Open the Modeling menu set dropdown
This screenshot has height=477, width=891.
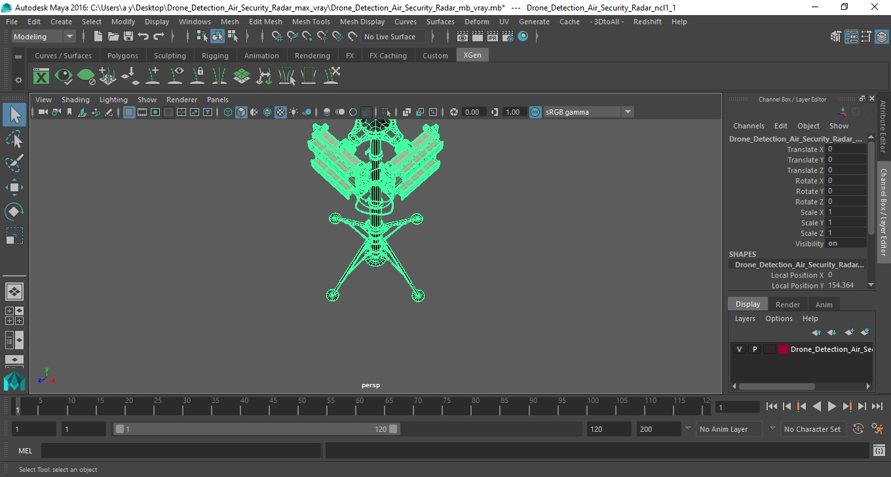click(x=43, y=37)
